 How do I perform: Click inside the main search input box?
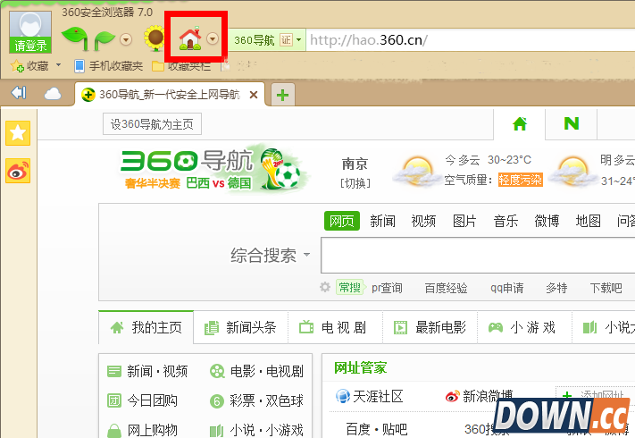click(x=473, y=256)
